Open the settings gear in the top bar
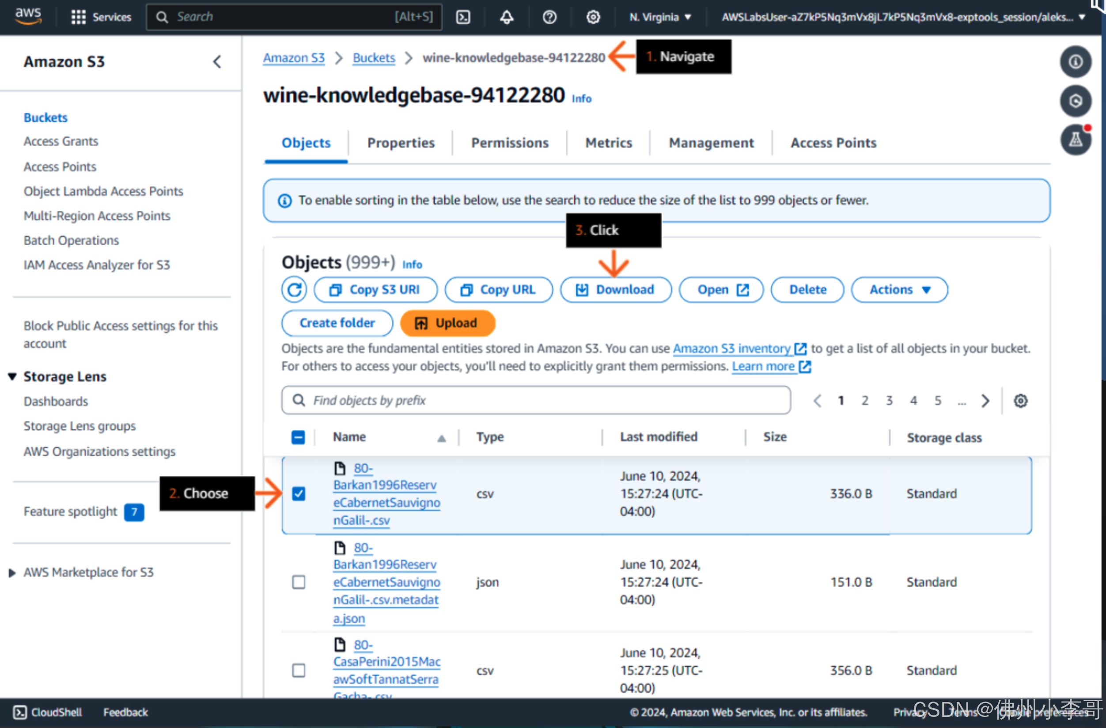This screenshot has width=1106, height=728. pyautogui.click(x=593, y=17)
